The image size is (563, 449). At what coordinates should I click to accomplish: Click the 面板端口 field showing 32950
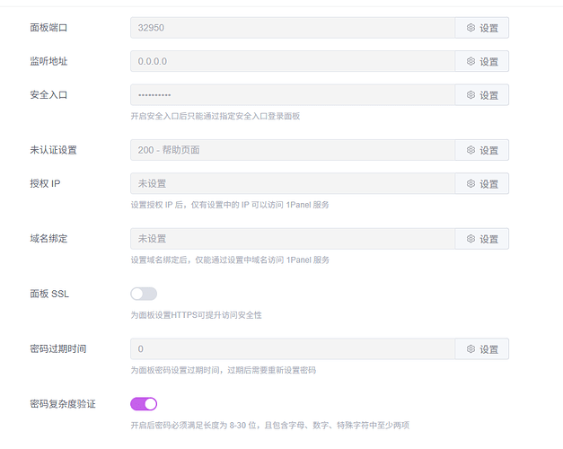(293, 28)
